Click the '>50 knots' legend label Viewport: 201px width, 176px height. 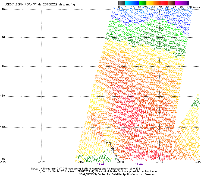[193, 7]
